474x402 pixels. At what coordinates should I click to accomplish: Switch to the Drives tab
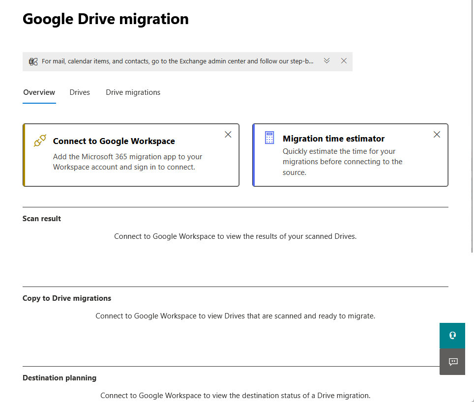tap(80, 92)
